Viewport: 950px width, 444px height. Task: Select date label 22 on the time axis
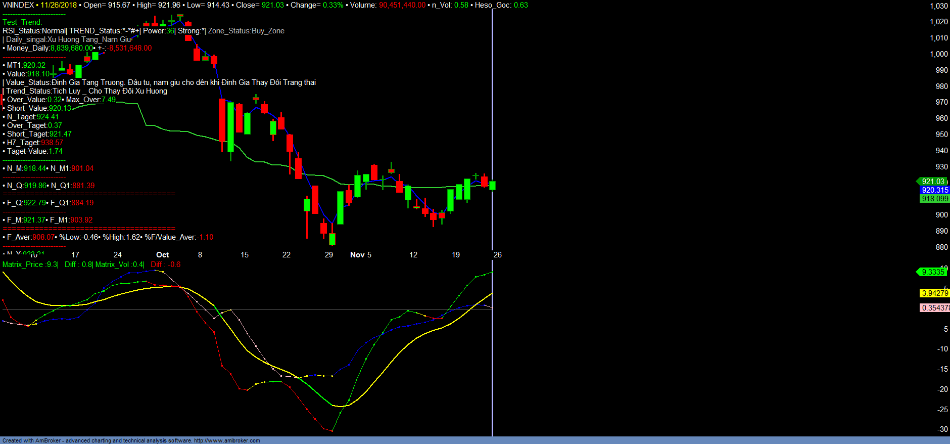coord(287,255)
